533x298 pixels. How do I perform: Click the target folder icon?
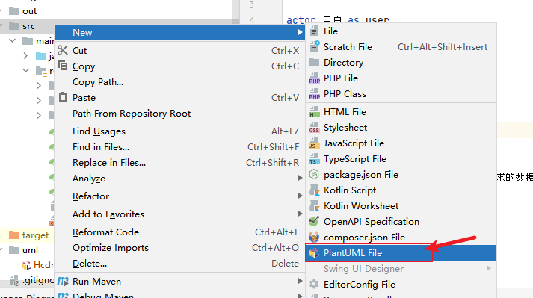pos(14,235)
